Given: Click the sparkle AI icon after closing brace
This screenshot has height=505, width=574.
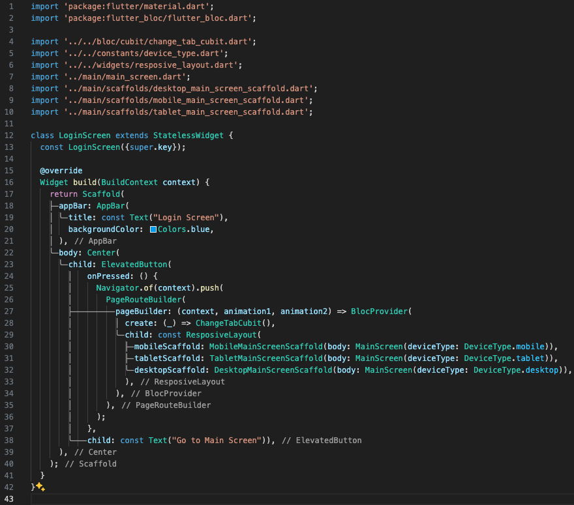Looking at the screenshot, I should pos(40,487).
